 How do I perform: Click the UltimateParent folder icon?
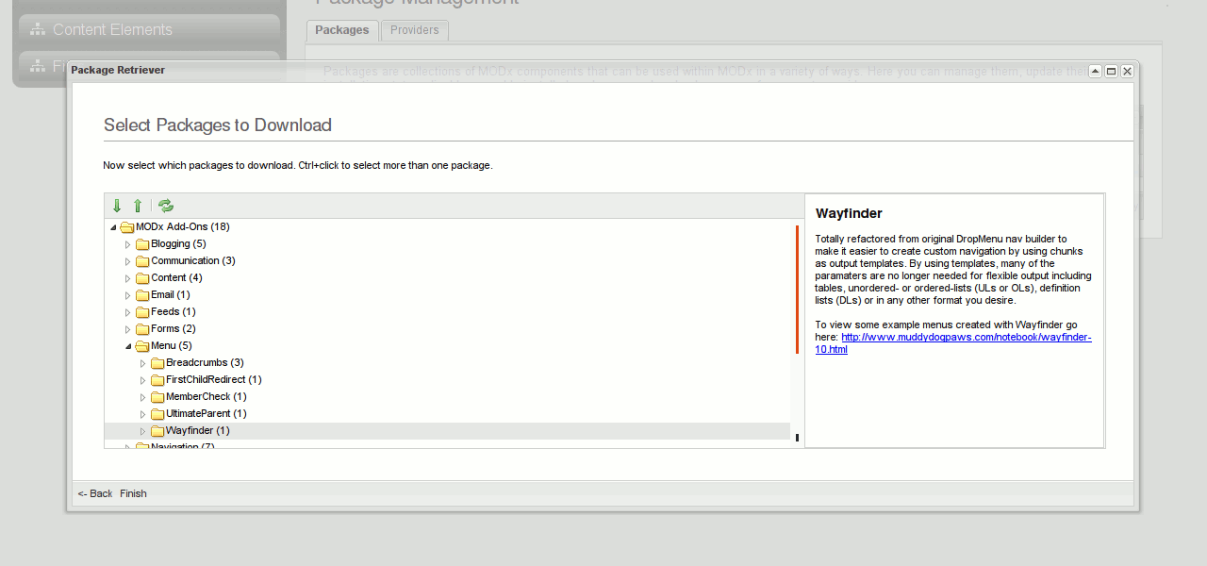tap(158, 414)
